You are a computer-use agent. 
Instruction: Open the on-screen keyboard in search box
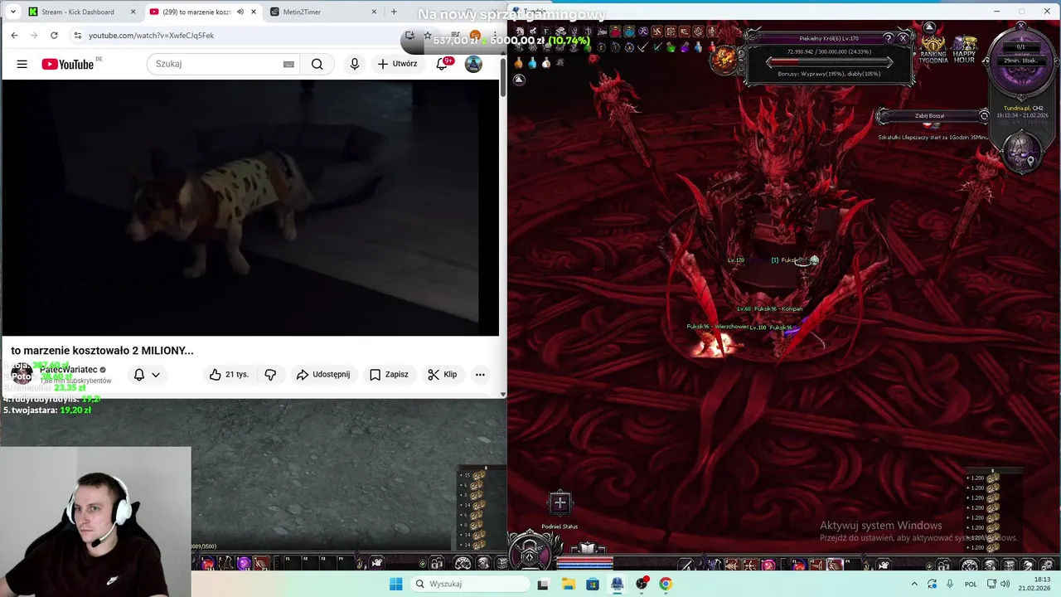coord(288,64)
